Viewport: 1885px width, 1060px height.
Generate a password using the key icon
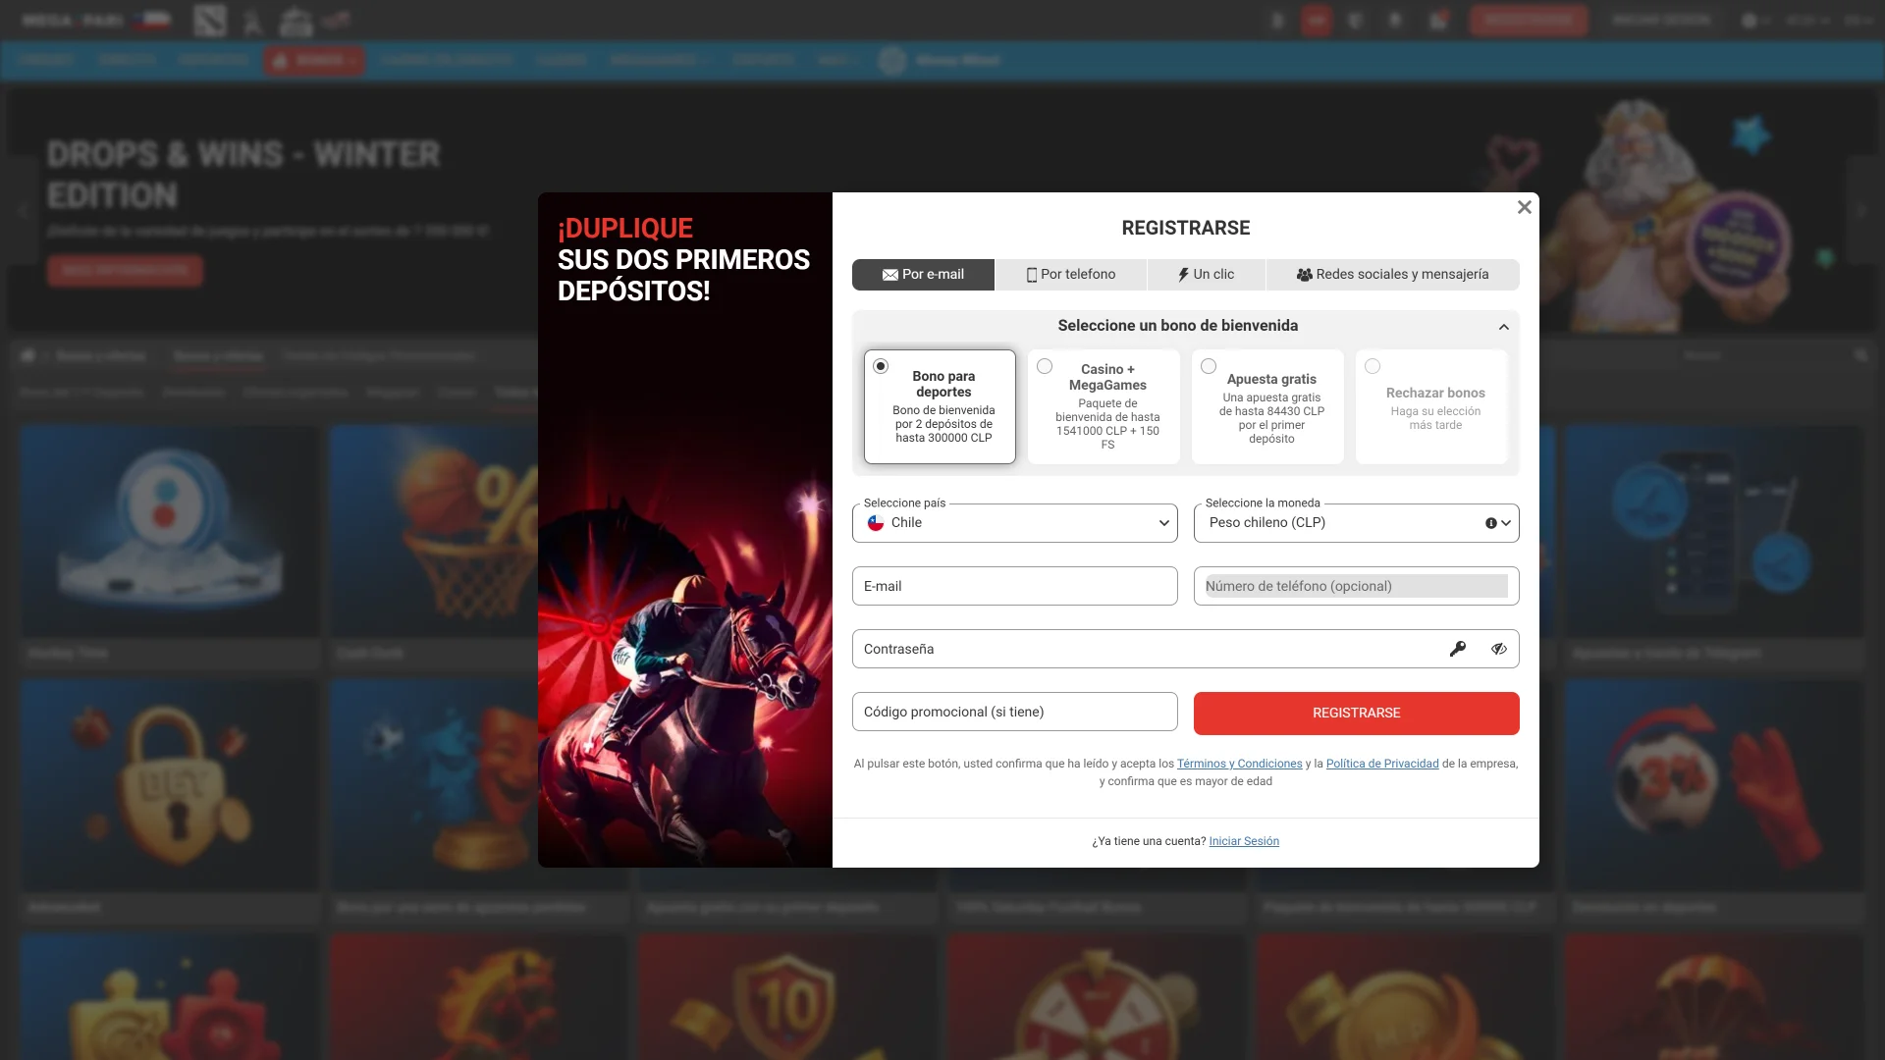1459,649
